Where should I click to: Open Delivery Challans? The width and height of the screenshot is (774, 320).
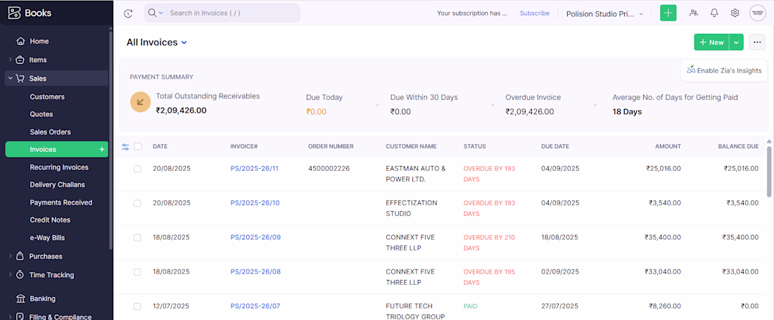(x=57, y=185)
